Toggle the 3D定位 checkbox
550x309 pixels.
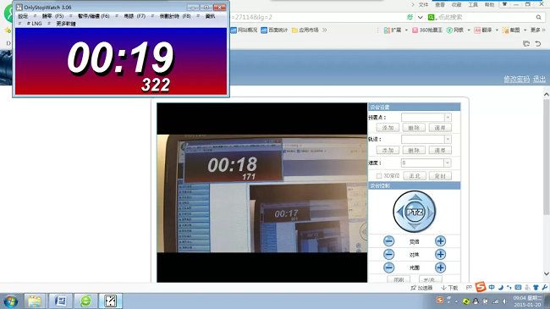[379, 175]
